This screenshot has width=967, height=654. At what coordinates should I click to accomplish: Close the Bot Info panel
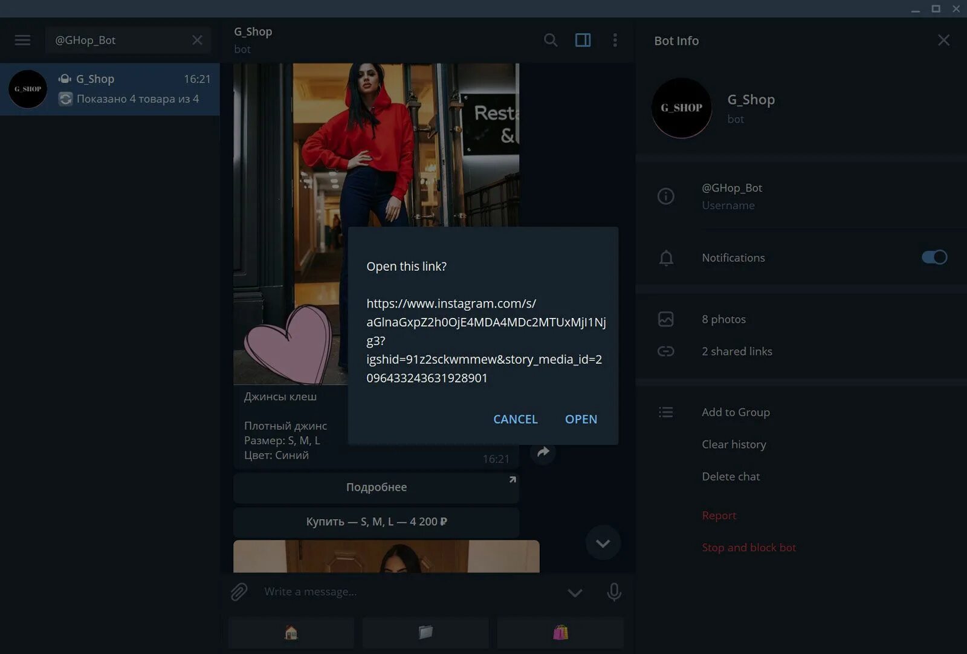[943, 40]
